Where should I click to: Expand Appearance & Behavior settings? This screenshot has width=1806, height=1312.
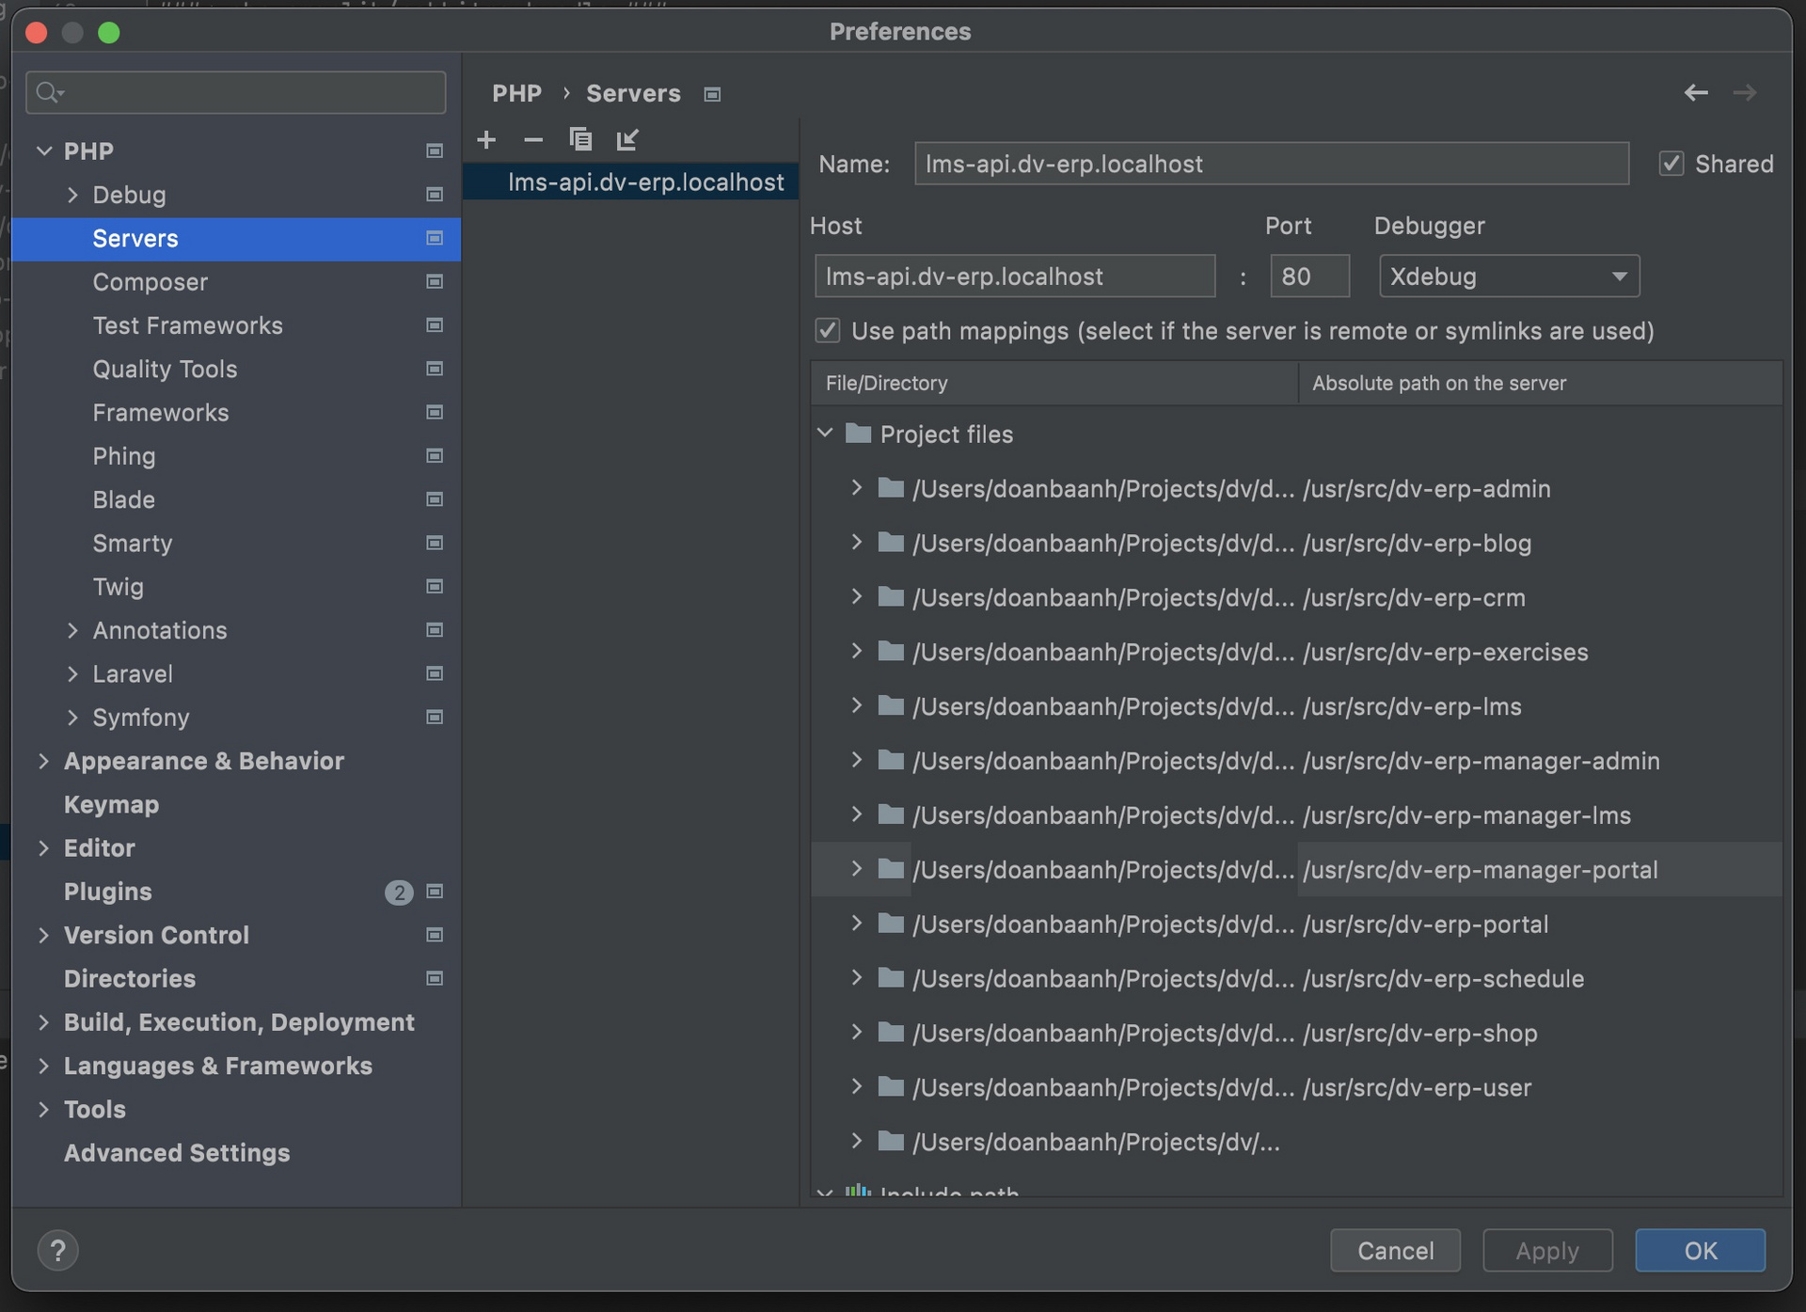pos(43,761)
